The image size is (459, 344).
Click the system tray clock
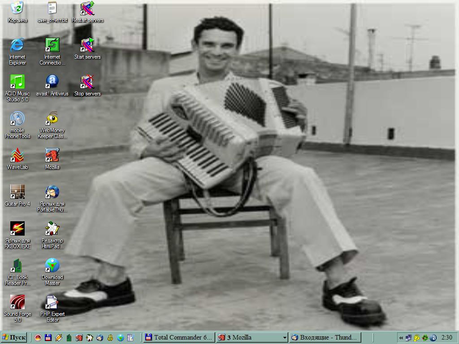(446, 338)
